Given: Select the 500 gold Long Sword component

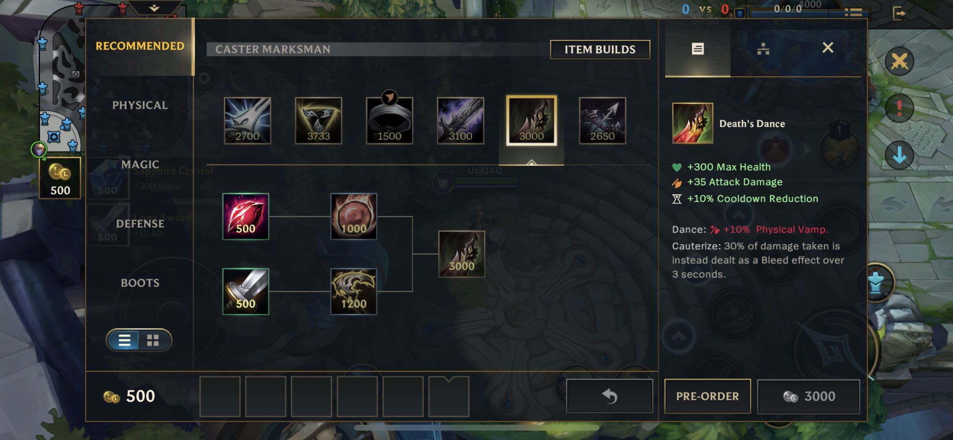Looking at the screenshot, I should [x=246, y=291].
